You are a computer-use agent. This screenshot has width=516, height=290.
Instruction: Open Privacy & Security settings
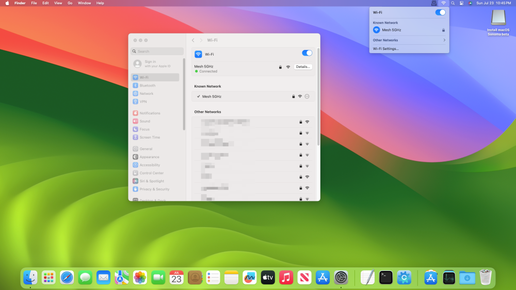(x=155, y=189)
